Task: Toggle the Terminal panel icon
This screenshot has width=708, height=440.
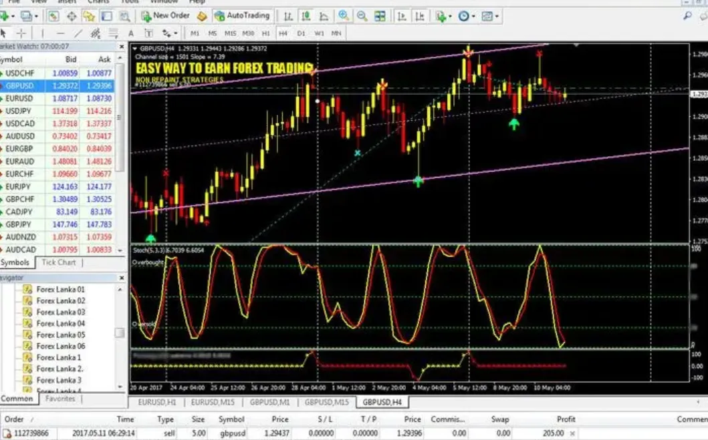Action: 106,16
